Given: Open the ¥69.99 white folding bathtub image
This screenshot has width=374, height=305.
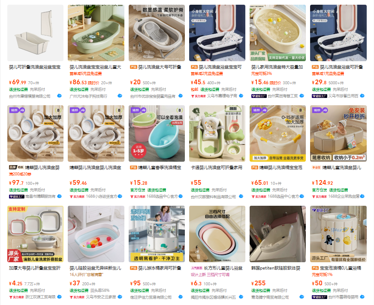Looking at the screenshot, I should tap(35, 33).
